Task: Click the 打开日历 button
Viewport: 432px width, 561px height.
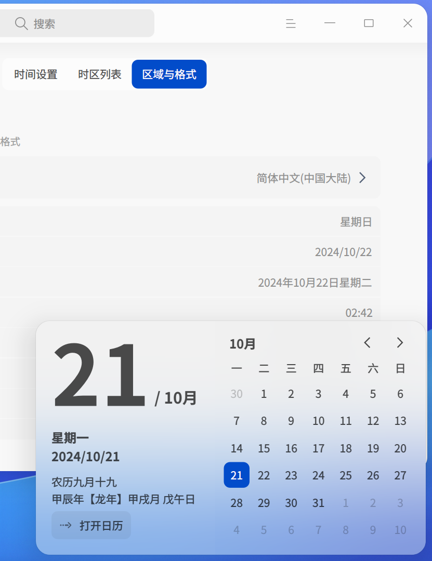Action: click(91, 525)
